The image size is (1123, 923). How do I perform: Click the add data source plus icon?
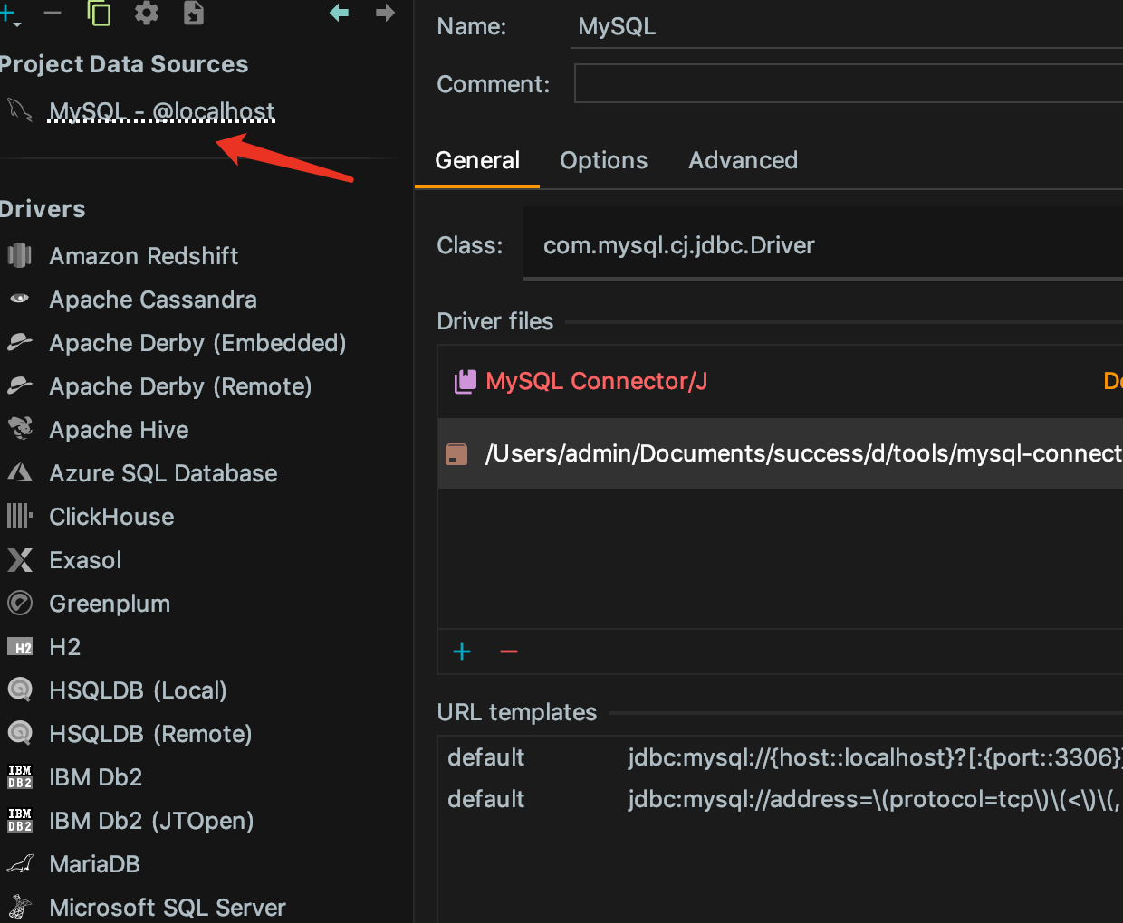coord(8,14)
